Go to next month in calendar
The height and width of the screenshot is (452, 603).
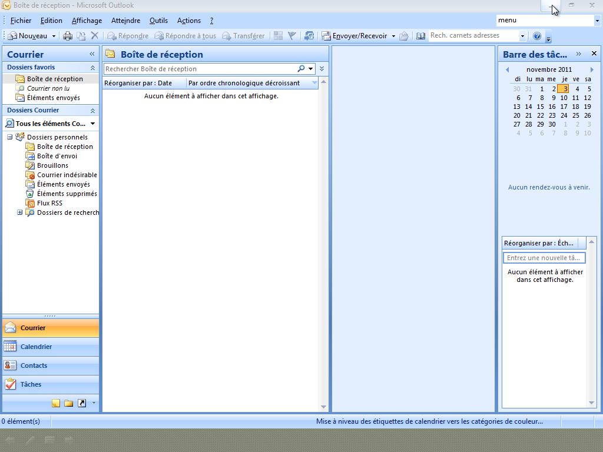coord(592,69)
